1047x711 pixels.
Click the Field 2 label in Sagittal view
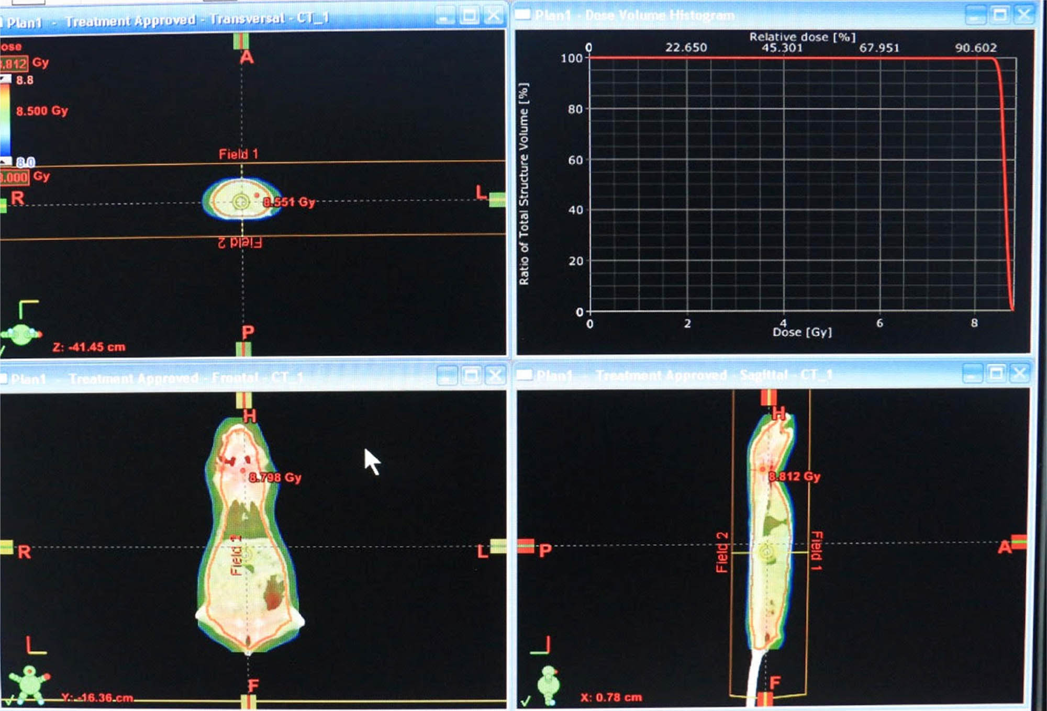tap(722, 552)
